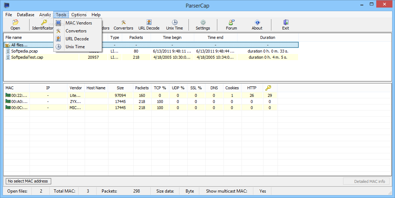Click the Softpedia.pcap file icon
This screenshot has width=395, height=198.
(8, 51)
